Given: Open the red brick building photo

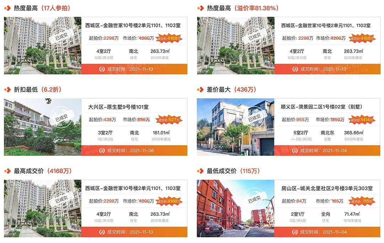Looking at the screenshot, I should [x=236, y=209].
